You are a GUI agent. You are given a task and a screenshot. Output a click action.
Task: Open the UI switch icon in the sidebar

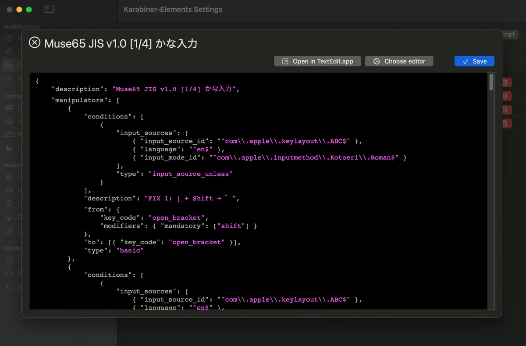pyautogui.click(x=9, y=148)
